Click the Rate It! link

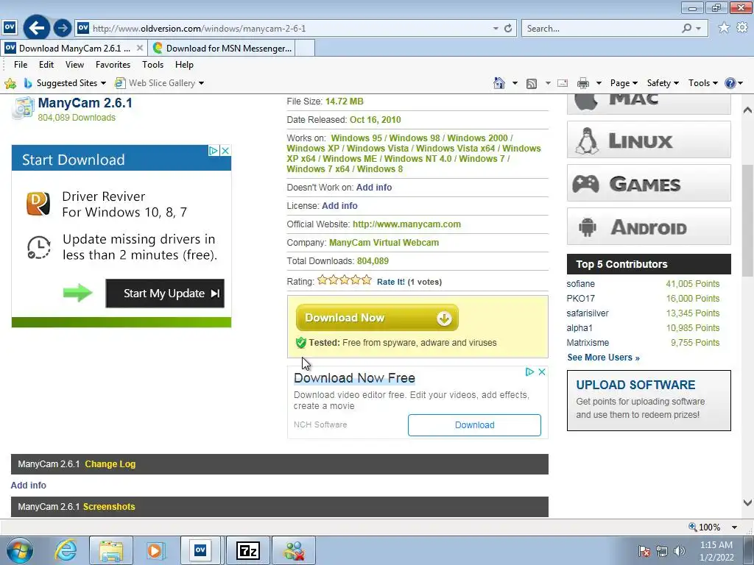(x=391, y=282)
